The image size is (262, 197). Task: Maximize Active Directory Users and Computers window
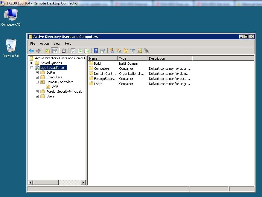pyautogui.click(x=246, y=36)
